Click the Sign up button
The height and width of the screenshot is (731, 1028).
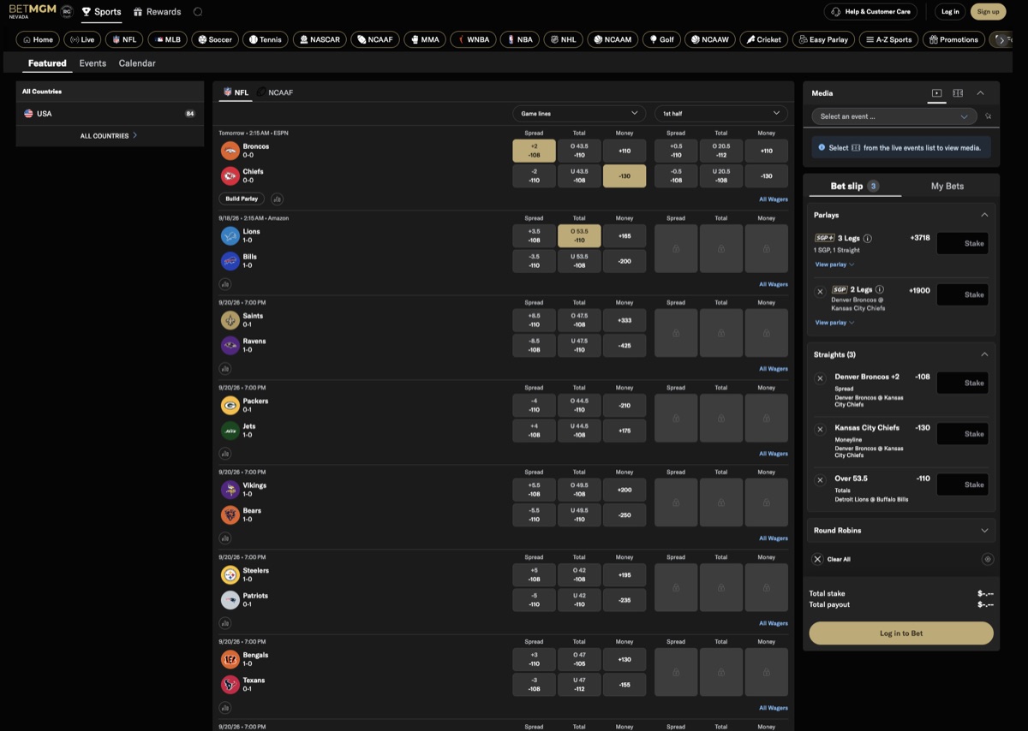point(988,12)
